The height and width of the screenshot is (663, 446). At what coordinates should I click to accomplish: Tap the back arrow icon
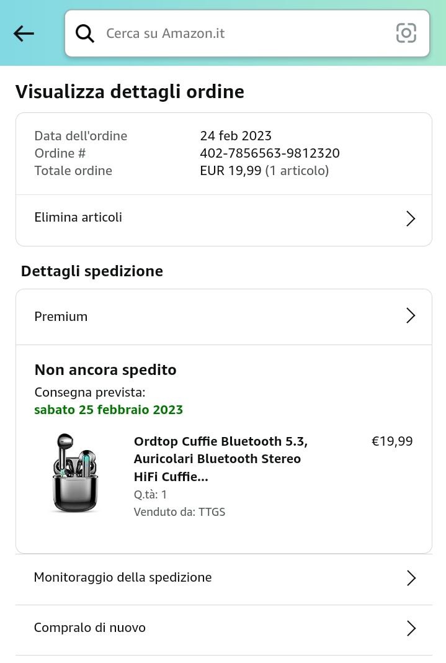click(x=24, y=34)
